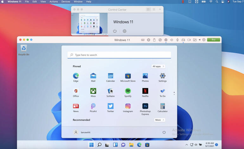This screenshot has height=149, width=244.
Task: Open gear settings in Control Center
Action: [124, 31]
